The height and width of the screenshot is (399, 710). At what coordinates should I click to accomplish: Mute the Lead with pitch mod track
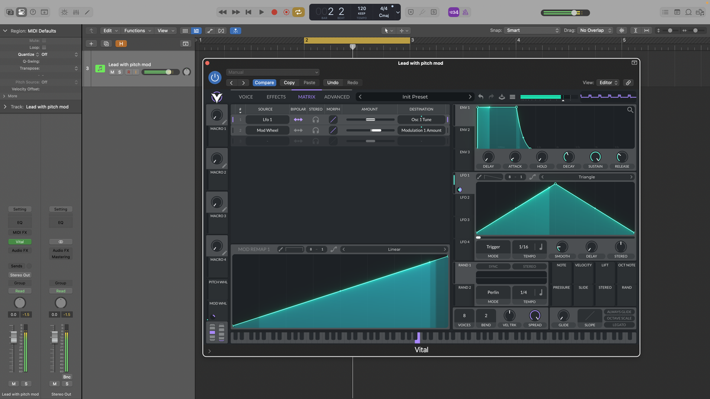pyautogui.click(x=112, y=72)
